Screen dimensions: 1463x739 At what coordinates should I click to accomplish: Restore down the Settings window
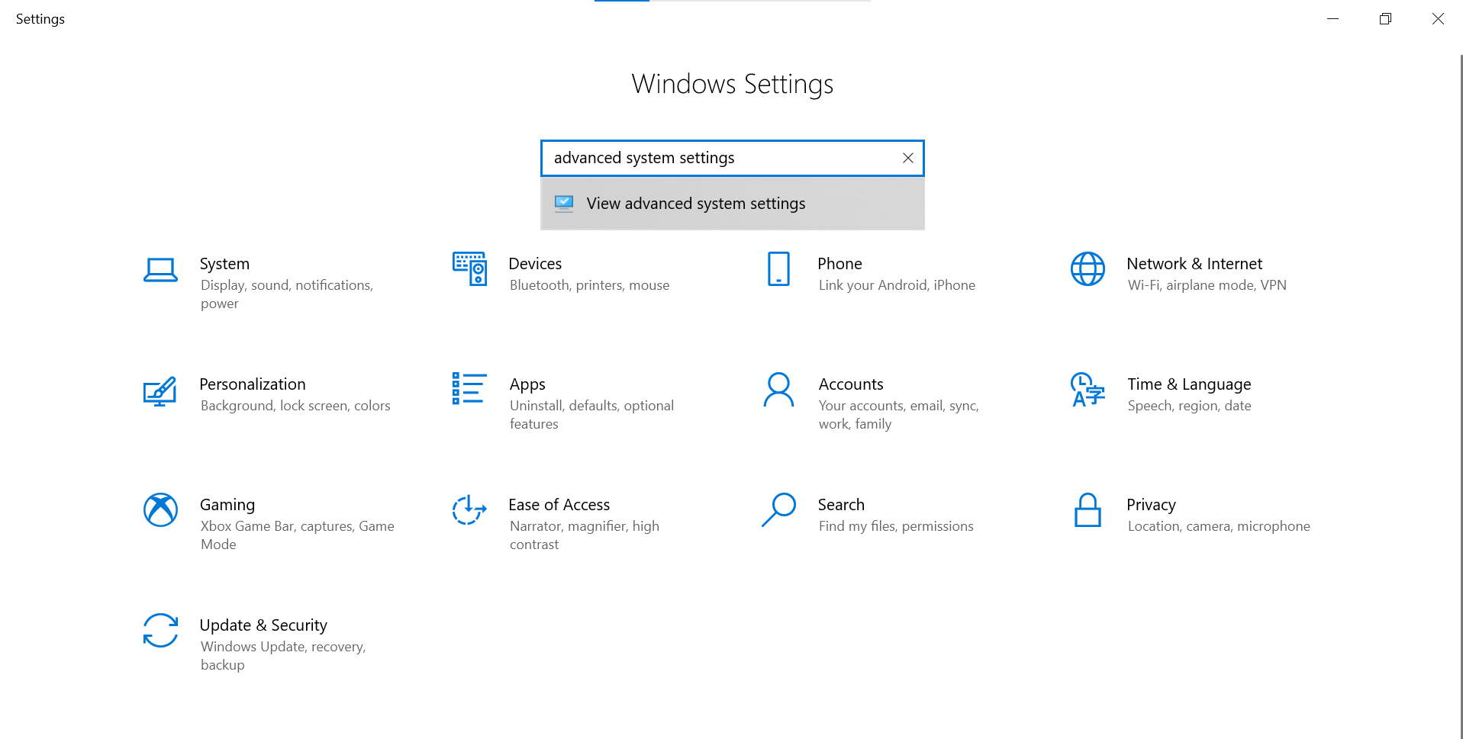click(x=1385, y=19)
